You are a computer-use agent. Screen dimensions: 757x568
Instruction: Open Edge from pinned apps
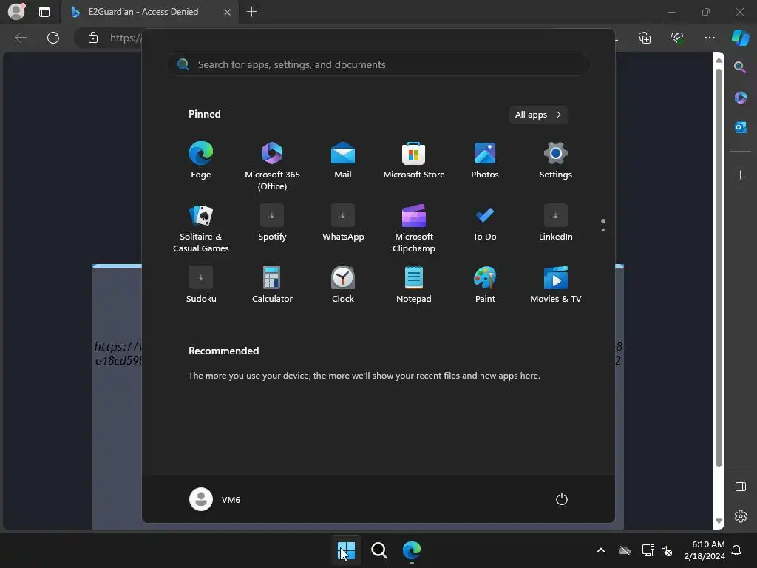tap(201, 160)
